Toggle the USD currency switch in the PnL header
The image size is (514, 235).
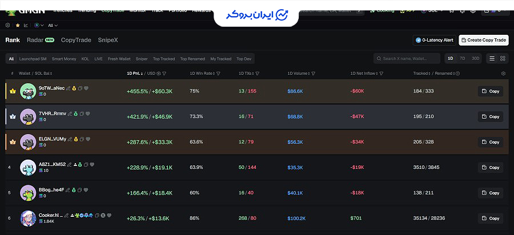(x=159, y=74)
